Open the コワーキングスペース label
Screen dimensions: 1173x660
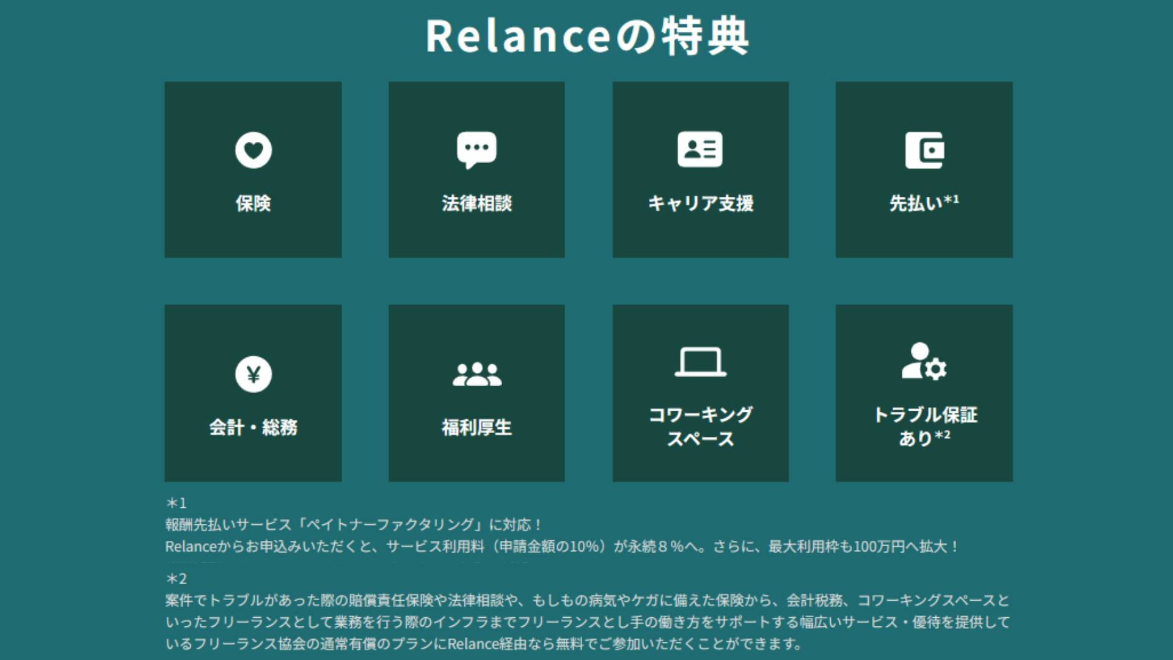[700, 427]
